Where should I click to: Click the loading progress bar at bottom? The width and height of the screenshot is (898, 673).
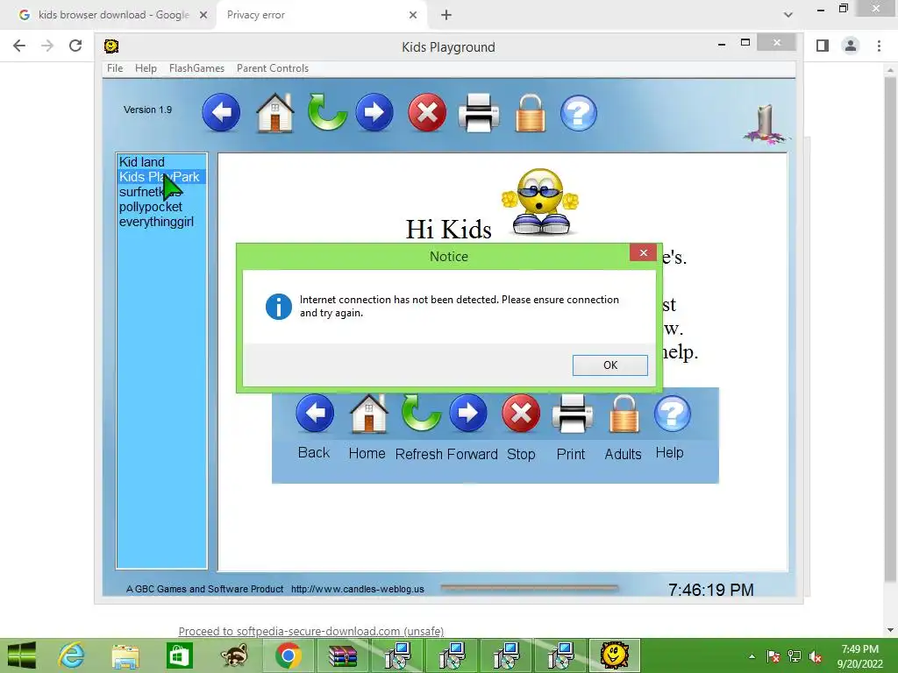point(530,587)
